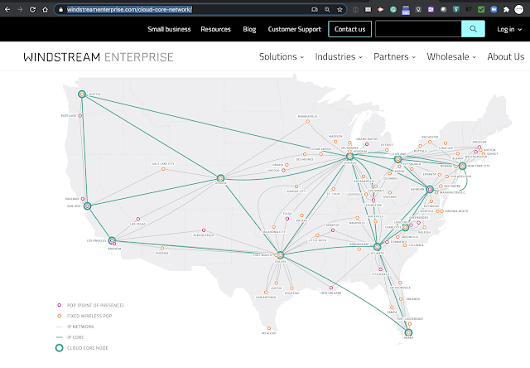
Task: Click the San Jose cloud core node
Action: pyautogui.click(x=87, y=206)
